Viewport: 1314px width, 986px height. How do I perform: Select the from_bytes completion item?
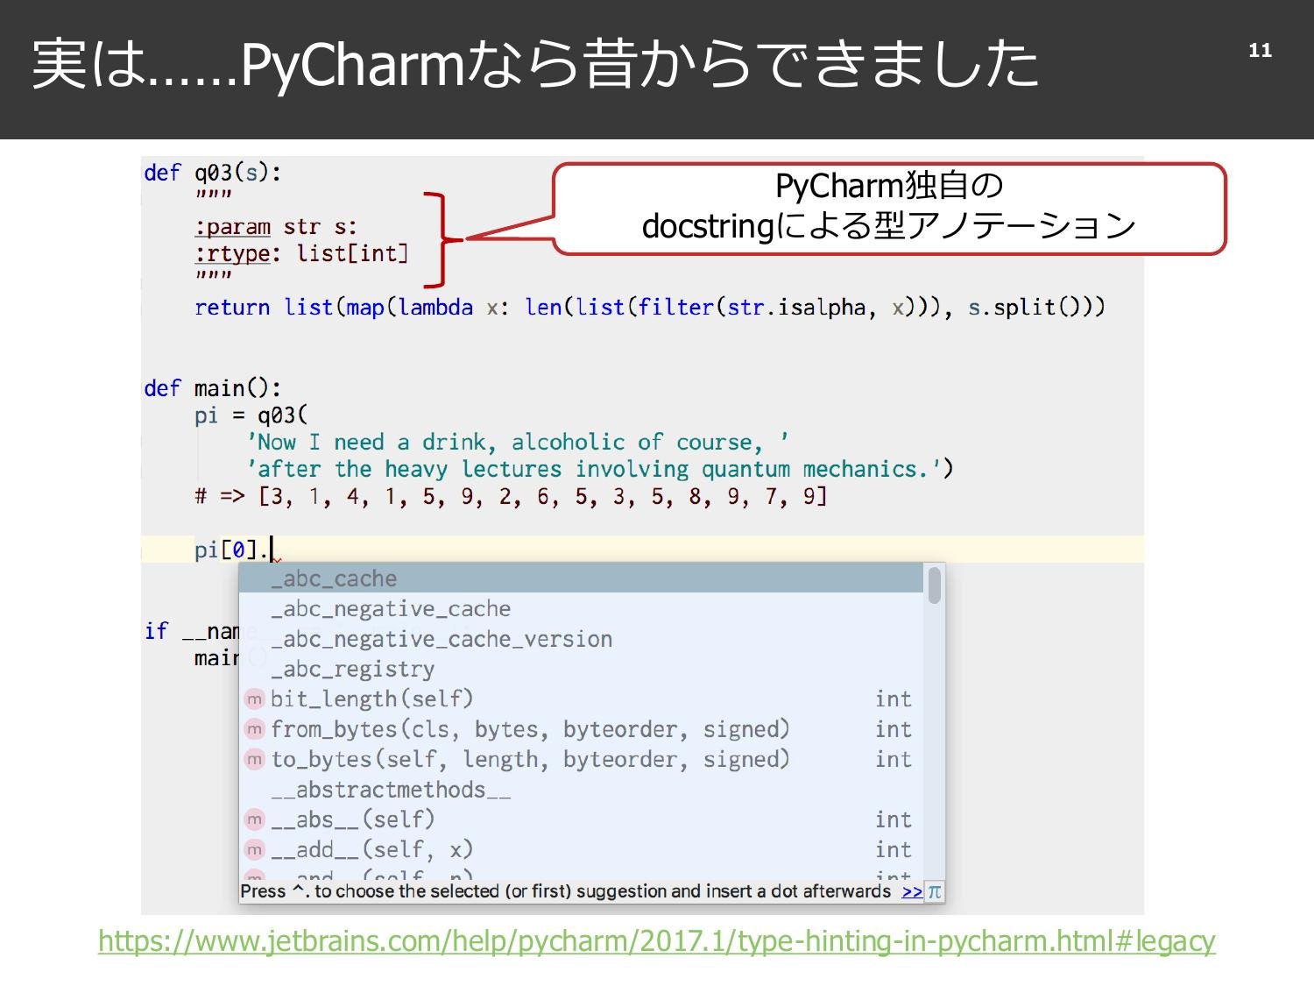531,728
